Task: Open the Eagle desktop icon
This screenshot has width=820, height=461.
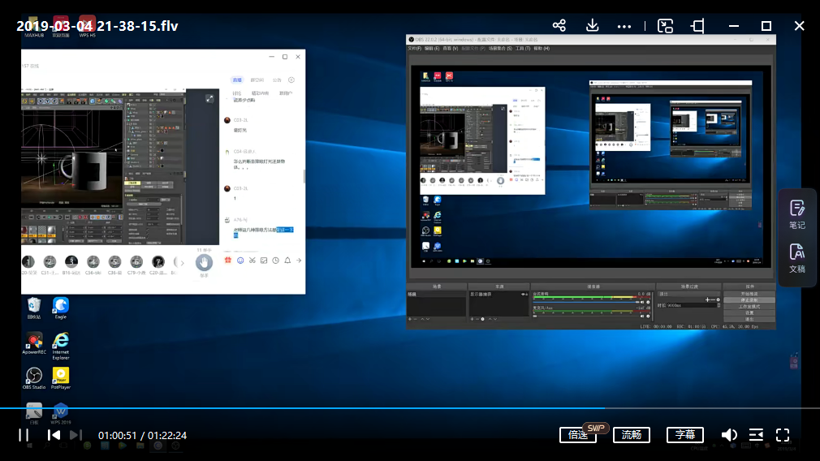Action: (61, 308)
